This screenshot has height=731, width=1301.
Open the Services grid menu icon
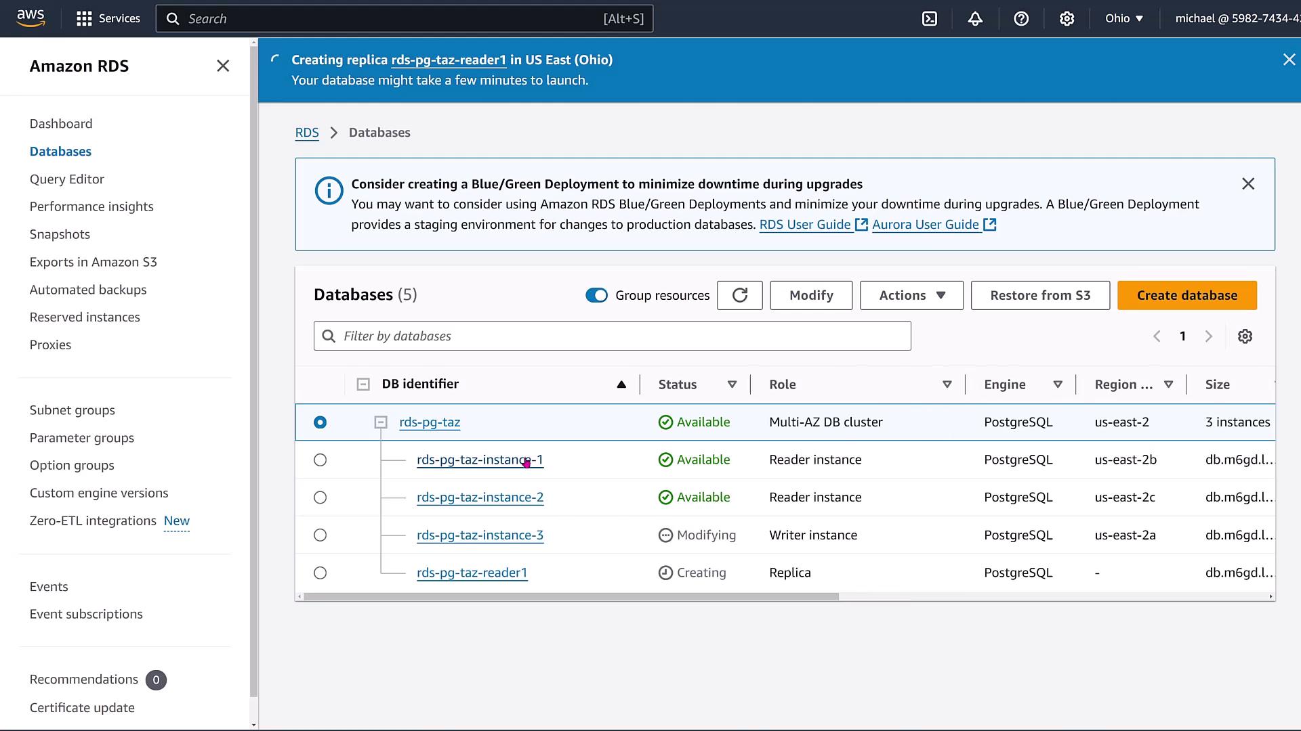pos(84,19)
